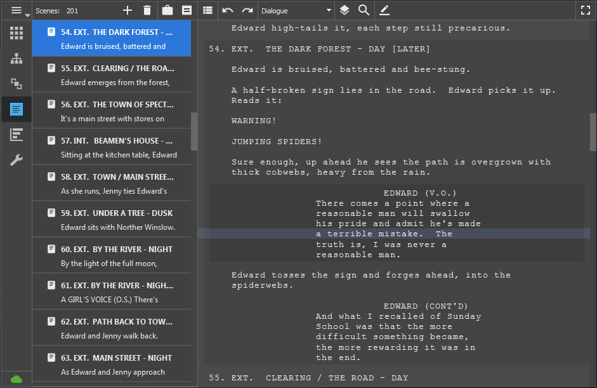The image size is (597, 388).
Task: Click the layers icon in toolbar
Action: pos(344,10)
